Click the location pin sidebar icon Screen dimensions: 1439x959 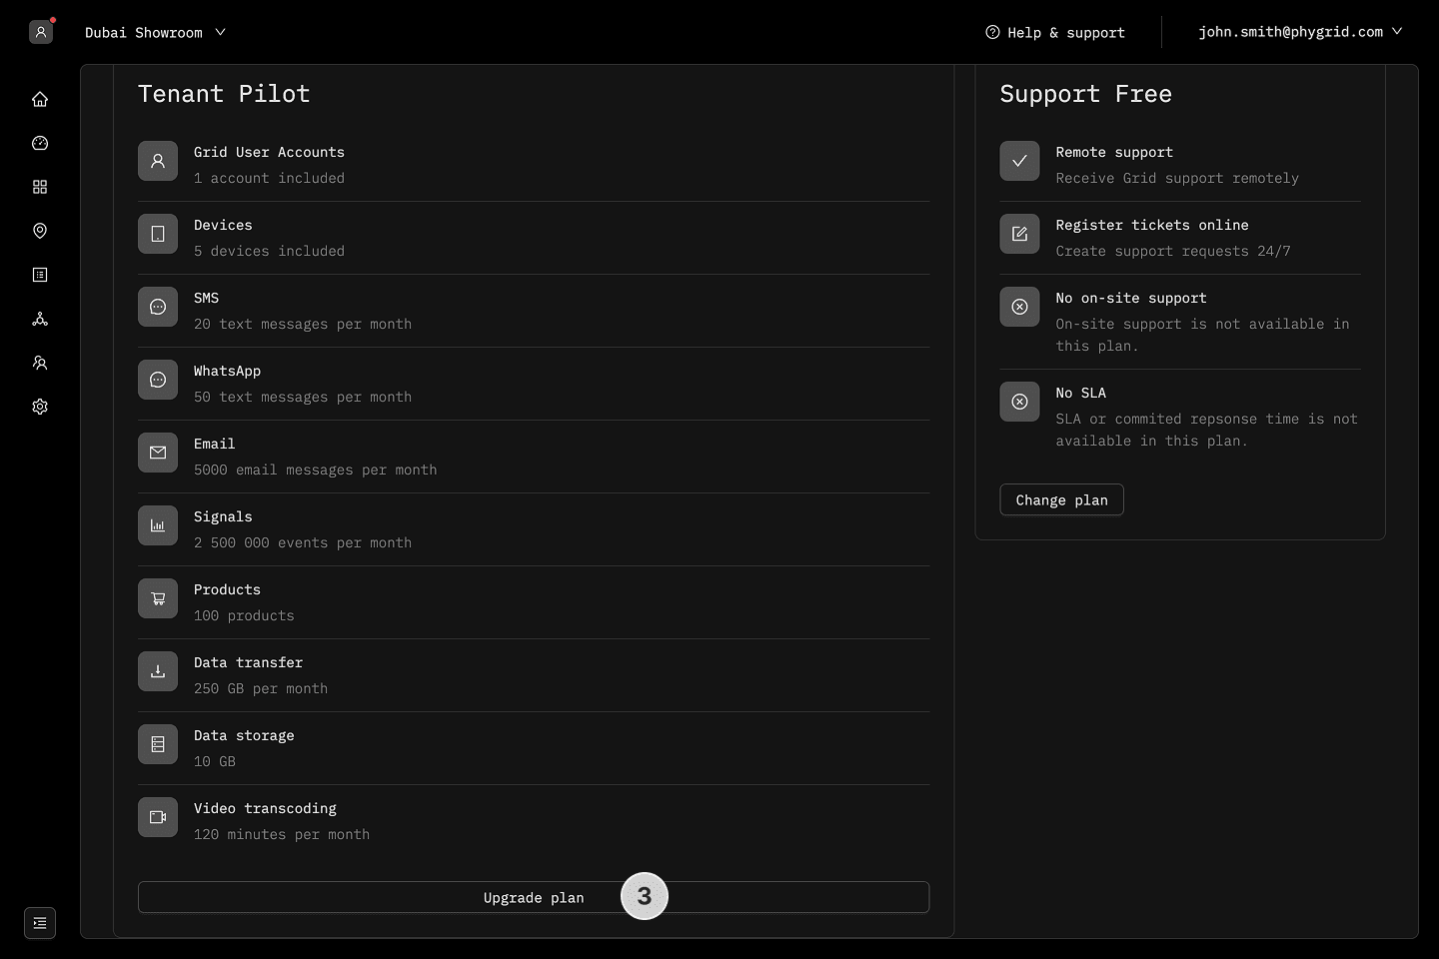(40, 231)
